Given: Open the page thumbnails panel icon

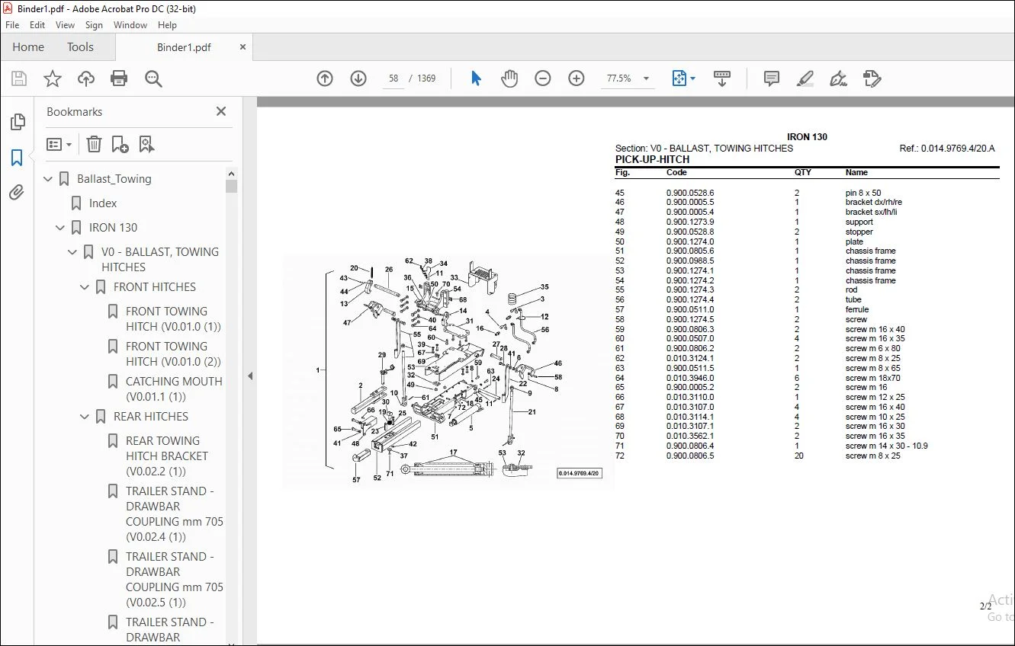Looking at the screenshot, I should pyautogui.click(x=17, y=122).
